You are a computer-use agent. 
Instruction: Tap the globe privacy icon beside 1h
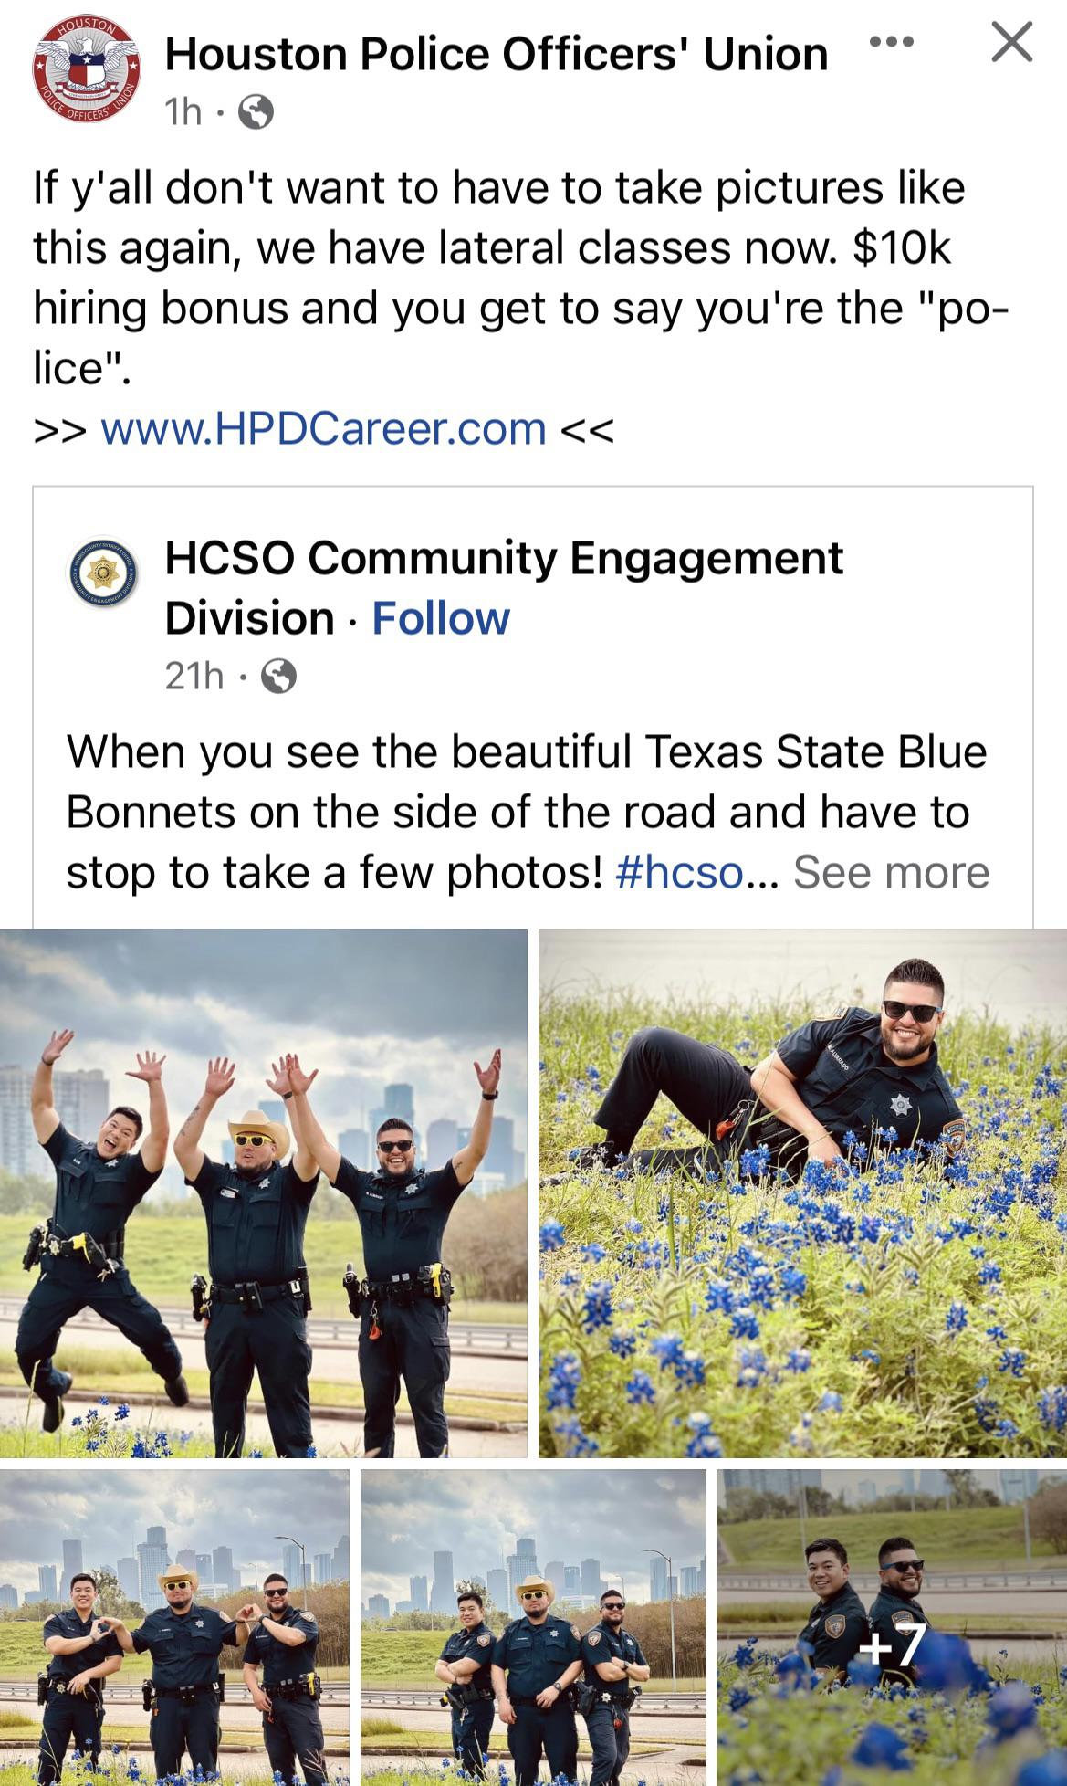coord(256,112)
